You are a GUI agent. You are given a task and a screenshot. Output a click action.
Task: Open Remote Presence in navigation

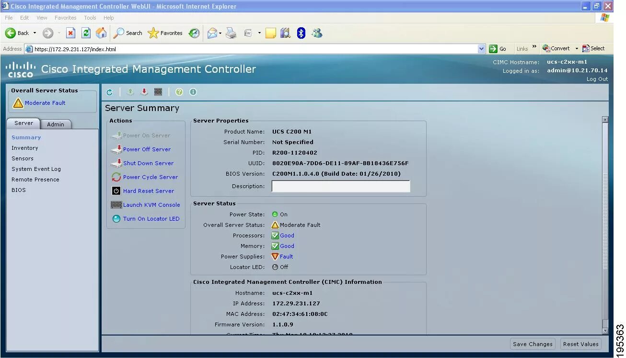(x=35, y=179)
